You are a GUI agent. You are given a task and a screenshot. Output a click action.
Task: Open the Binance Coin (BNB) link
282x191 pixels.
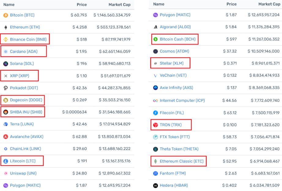coord(28,39)
